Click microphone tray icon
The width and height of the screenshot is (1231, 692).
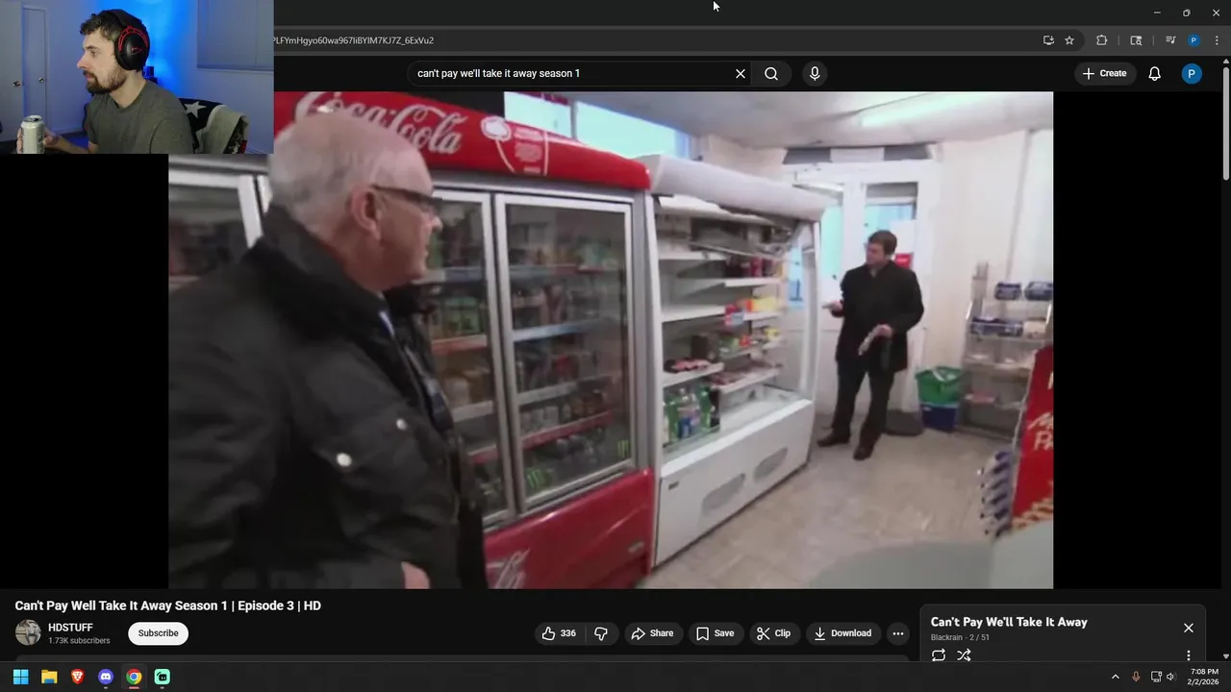tap(1136, 677)
